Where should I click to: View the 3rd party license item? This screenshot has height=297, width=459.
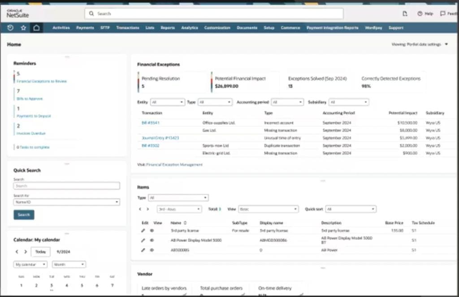[152, 231]
